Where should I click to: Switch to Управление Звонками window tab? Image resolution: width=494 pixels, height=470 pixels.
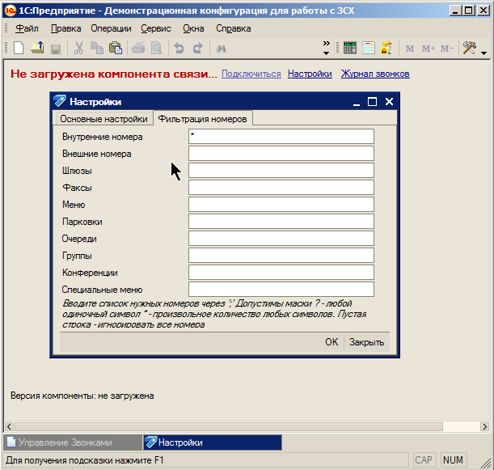[71, 442]
